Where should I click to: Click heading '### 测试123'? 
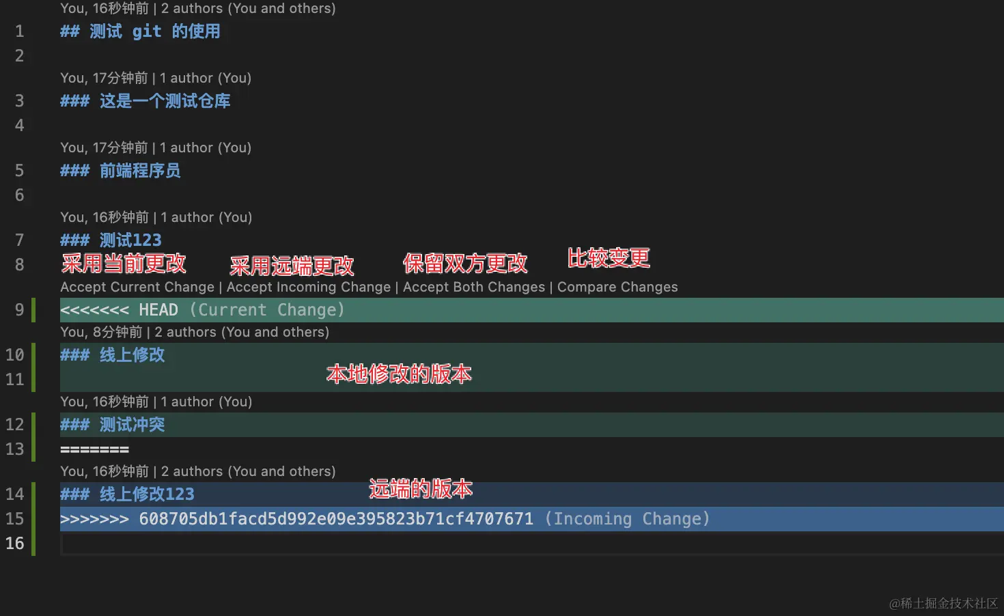pos(111,240)
